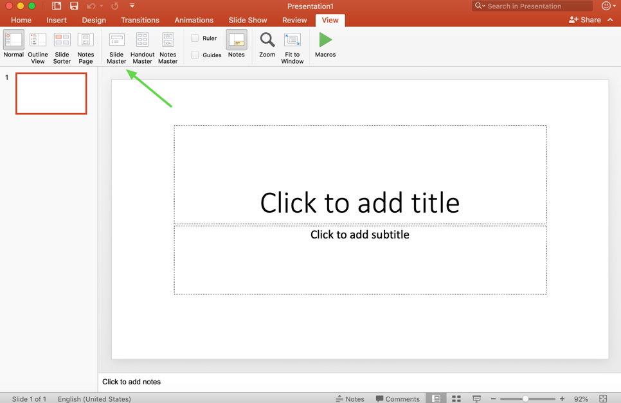
Task: Open the undo history dropdown arrow
Action: click(102, 6)
